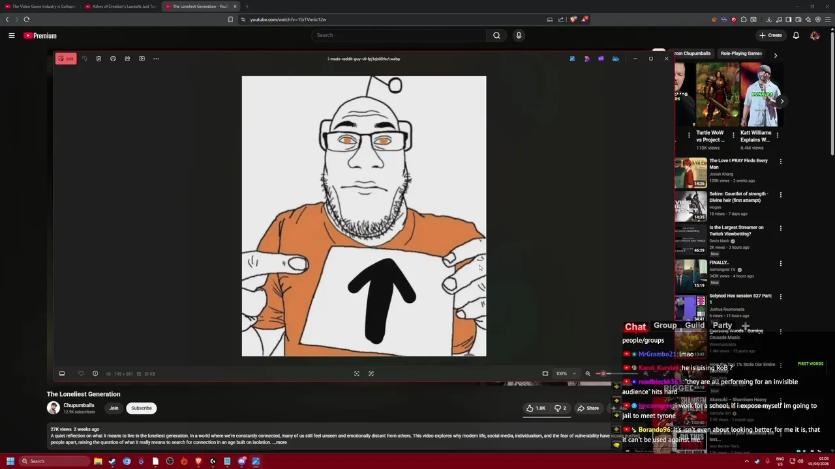The image size is (835, 469).
Task: Click the browser address bar URL
Action: tap(288, 20)
